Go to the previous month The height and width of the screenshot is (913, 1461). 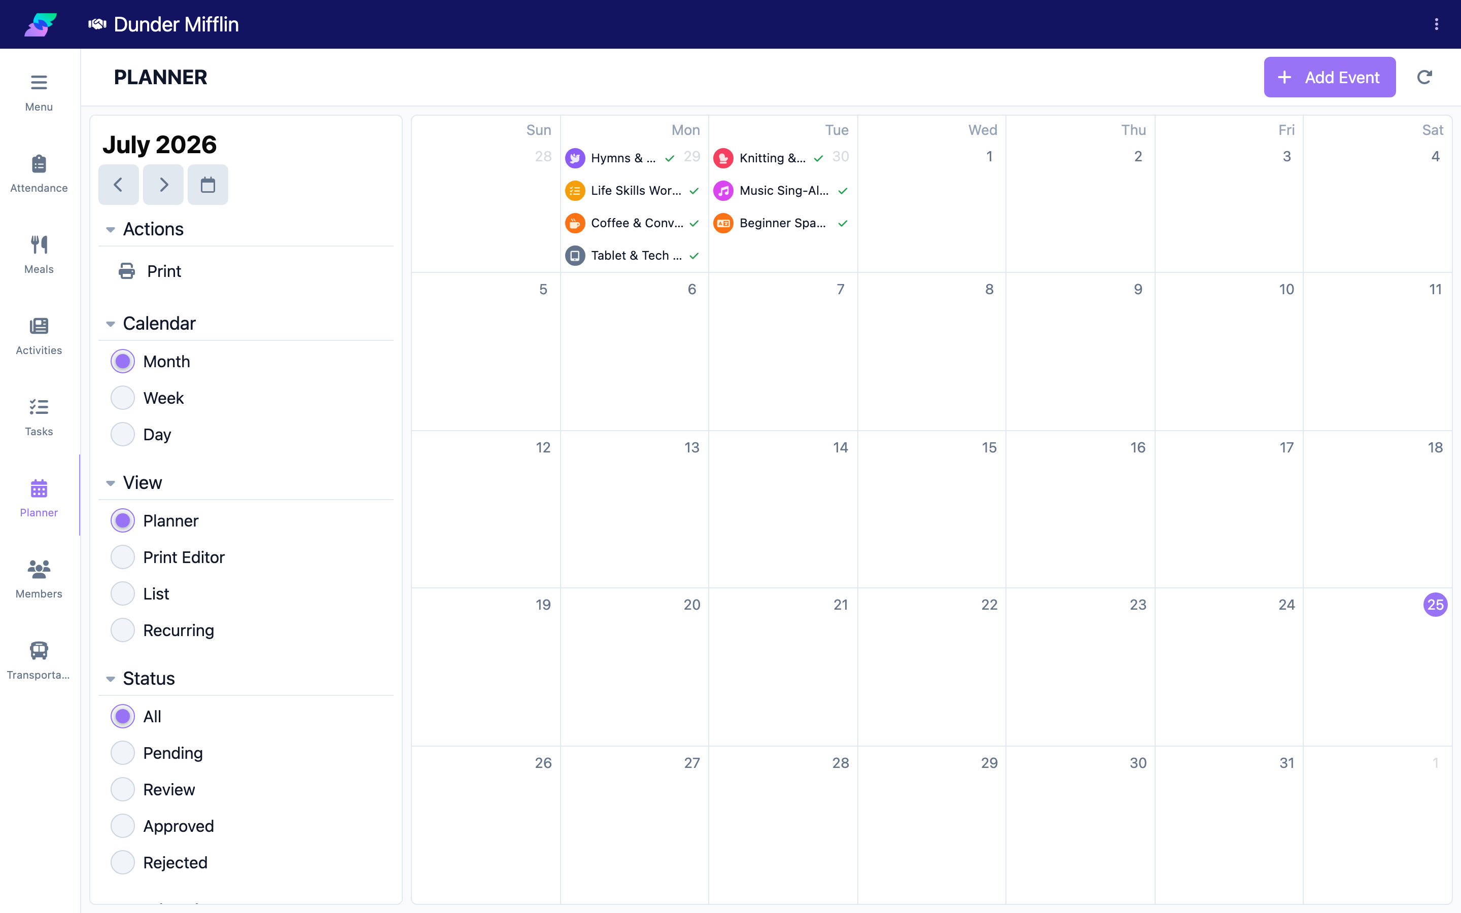[x=118, y=185]
